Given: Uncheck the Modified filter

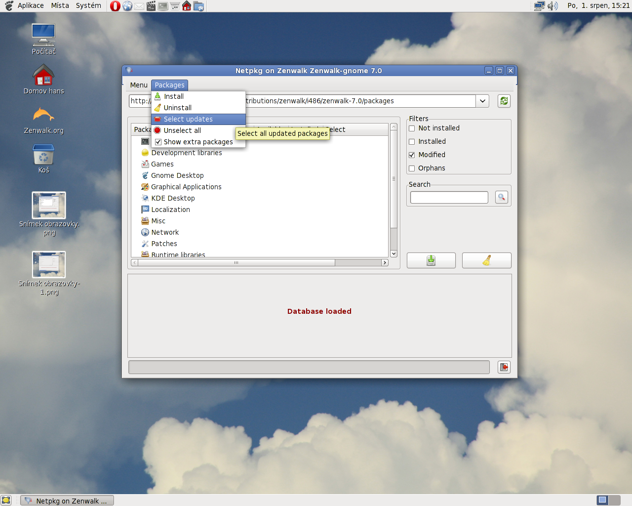Looking at the screenshot, I should click(412, 155).
